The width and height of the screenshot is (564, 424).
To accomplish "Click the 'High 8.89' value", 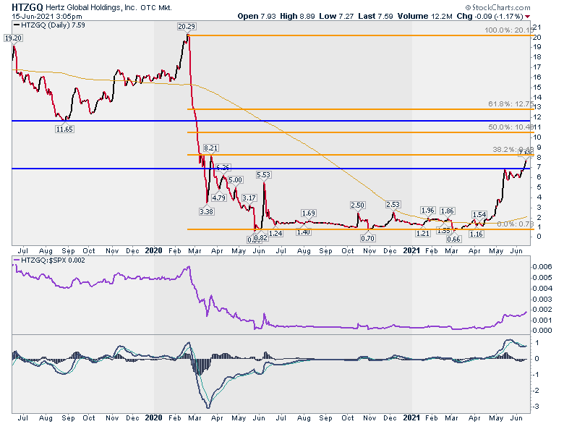I will coord(297,16).
